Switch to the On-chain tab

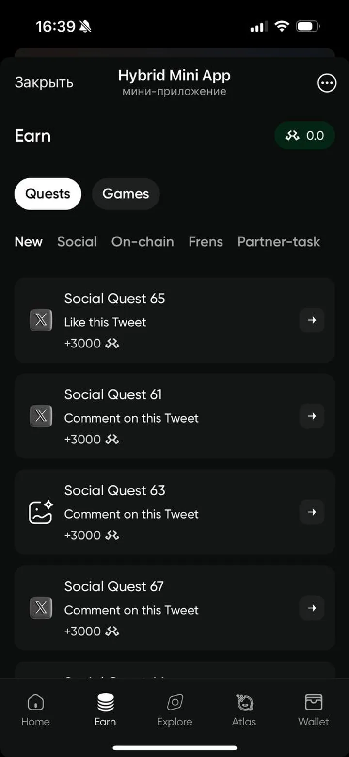tap(143, 241)
